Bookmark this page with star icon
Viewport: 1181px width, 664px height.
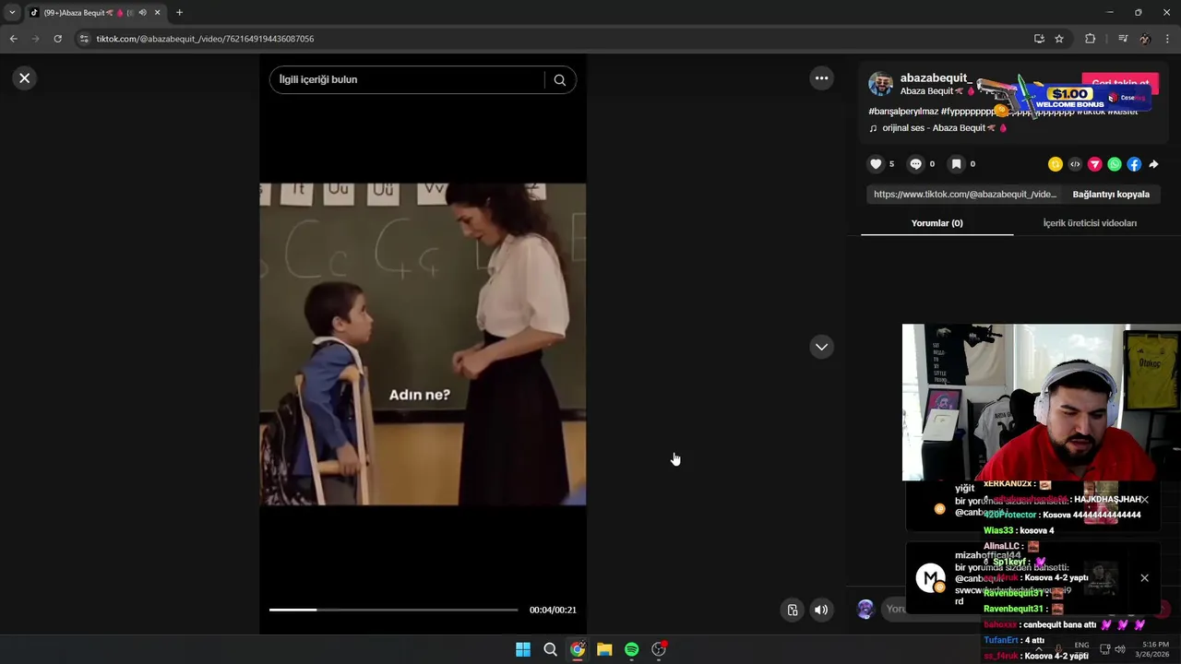1059,39
